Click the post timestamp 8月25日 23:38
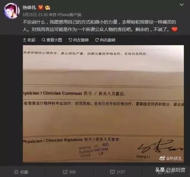 click(35, 15)
